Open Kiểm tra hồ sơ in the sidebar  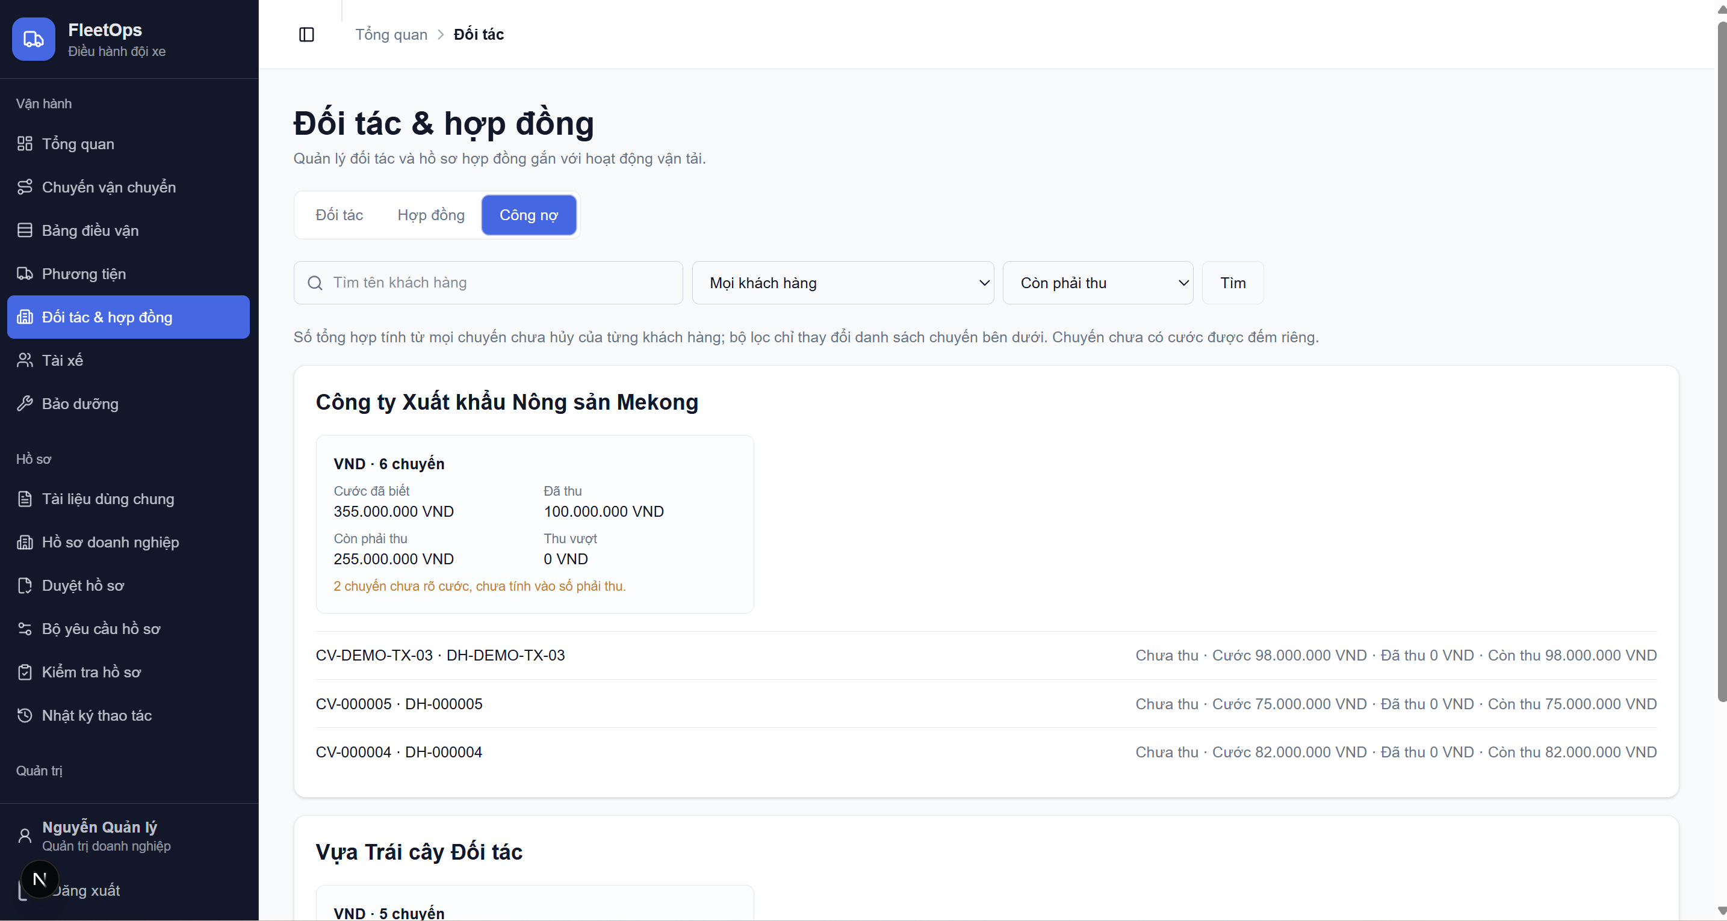128,672
